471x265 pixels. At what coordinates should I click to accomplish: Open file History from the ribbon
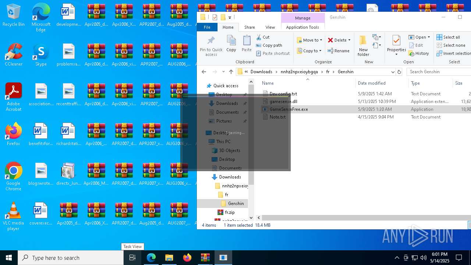tap(419, 53)
